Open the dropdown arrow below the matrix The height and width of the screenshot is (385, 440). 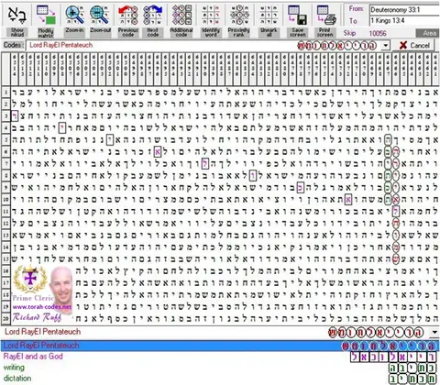434,332
